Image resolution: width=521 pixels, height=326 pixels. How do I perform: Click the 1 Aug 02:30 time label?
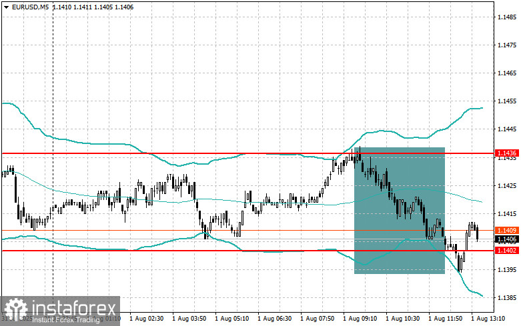(147, 319)
